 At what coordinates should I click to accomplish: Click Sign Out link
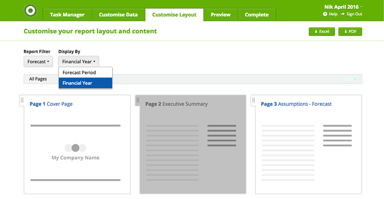(354, 14)
